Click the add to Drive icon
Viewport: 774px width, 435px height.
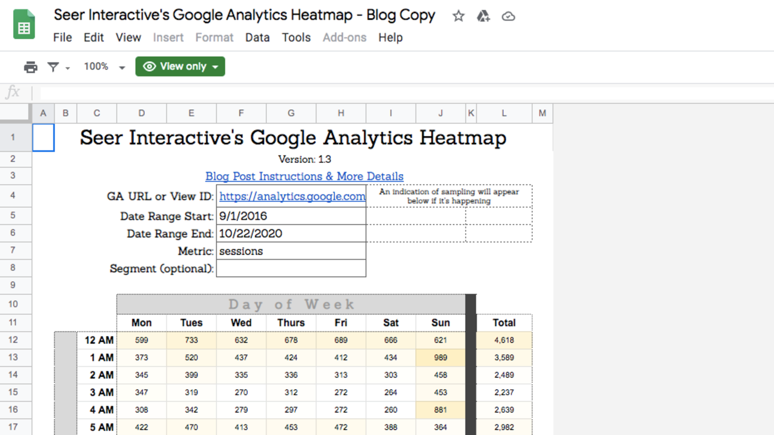point(483,16)
